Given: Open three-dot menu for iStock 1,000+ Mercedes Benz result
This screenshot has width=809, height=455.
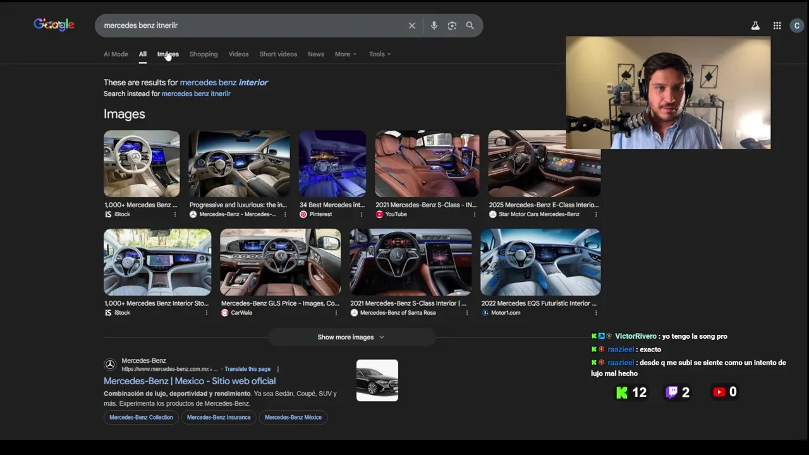Looking at the screenshot, I should click(x=175, y=214).
